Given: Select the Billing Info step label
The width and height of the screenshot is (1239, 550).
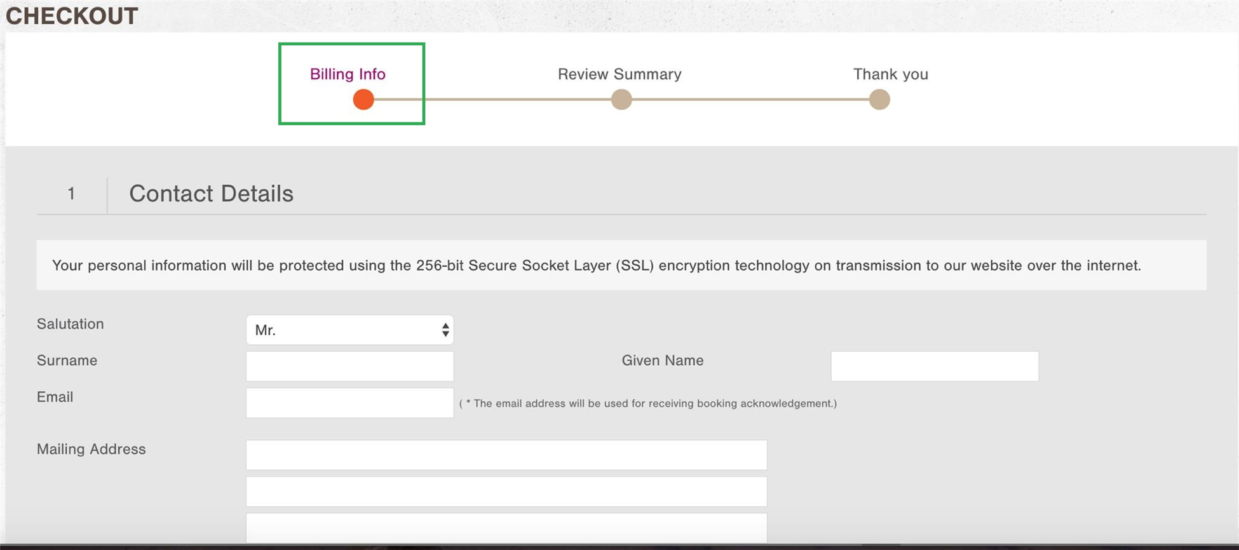Looking at the screenshot, I should 348,74.
